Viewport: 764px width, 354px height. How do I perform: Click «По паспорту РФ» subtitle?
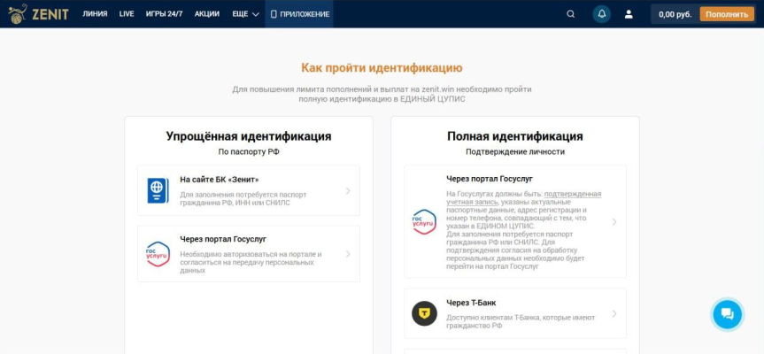click(249, 152)
